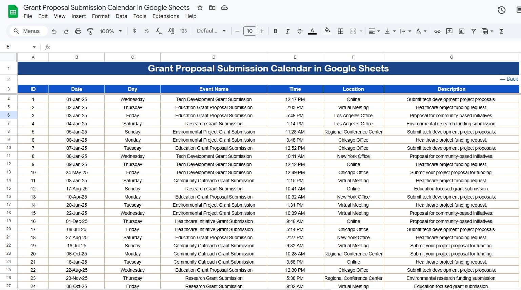Image resolution: width=521 pixels, height=290 pixels.
Task: Open the zoom 100% dropdown
Action: (111, 31)
